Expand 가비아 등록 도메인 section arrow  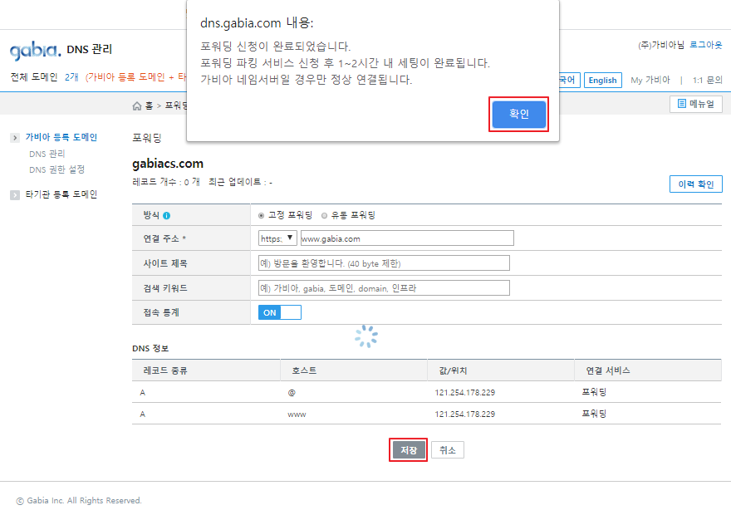15,138
